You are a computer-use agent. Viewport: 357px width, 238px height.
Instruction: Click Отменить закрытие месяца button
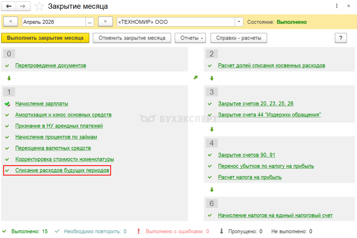[x=132, y=38]
